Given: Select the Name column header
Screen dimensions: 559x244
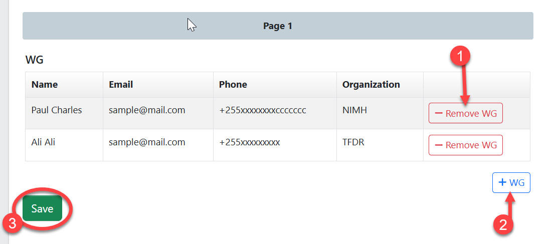Looking at the screenshot, I should [x=45, y=84].
